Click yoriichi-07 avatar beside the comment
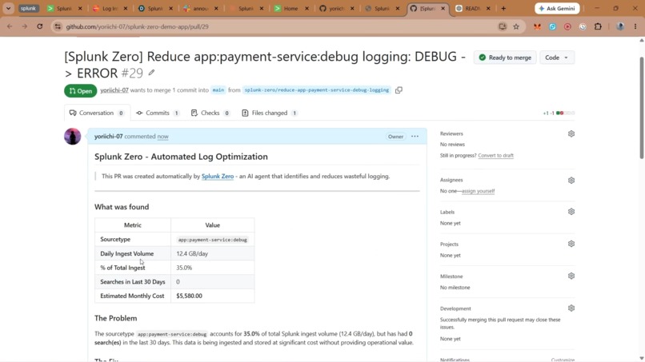This screenshot has height=362, width=645. (x=72, y=137)
